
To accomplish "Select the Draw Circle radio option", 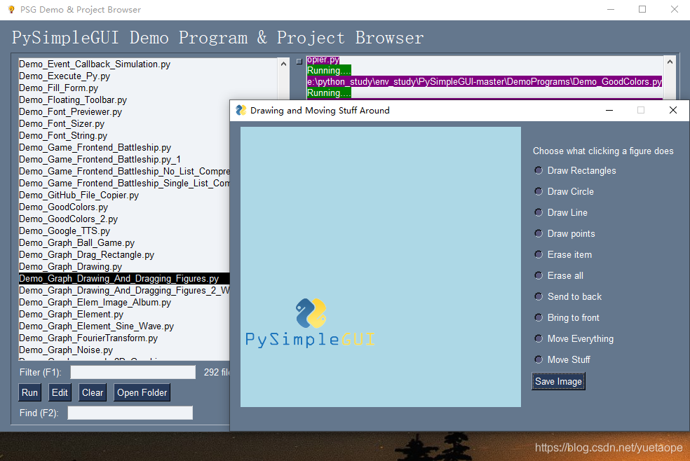I will [x=538, y=191].
